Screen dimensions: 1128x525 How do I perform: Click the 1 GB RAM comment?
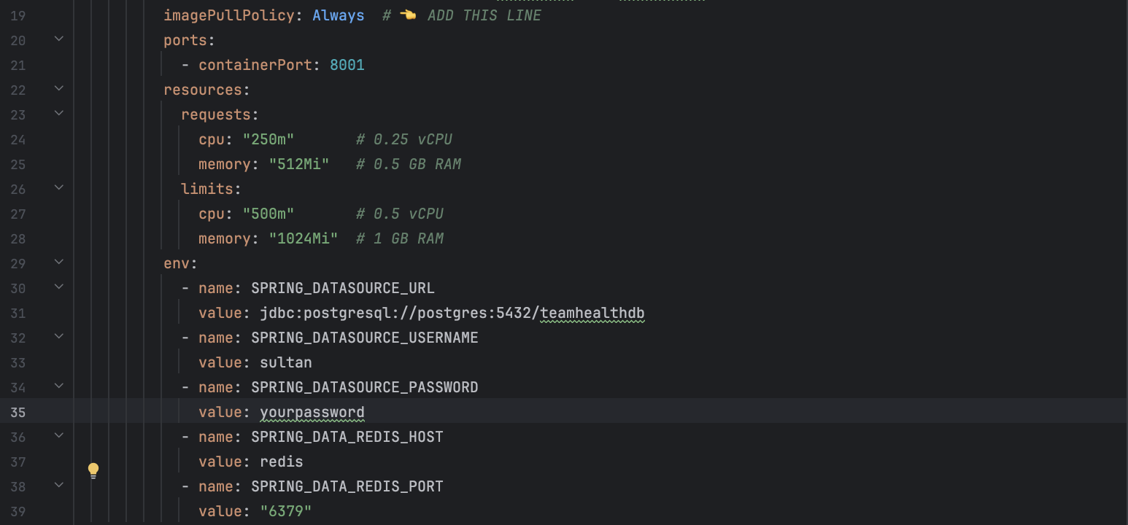400,239
